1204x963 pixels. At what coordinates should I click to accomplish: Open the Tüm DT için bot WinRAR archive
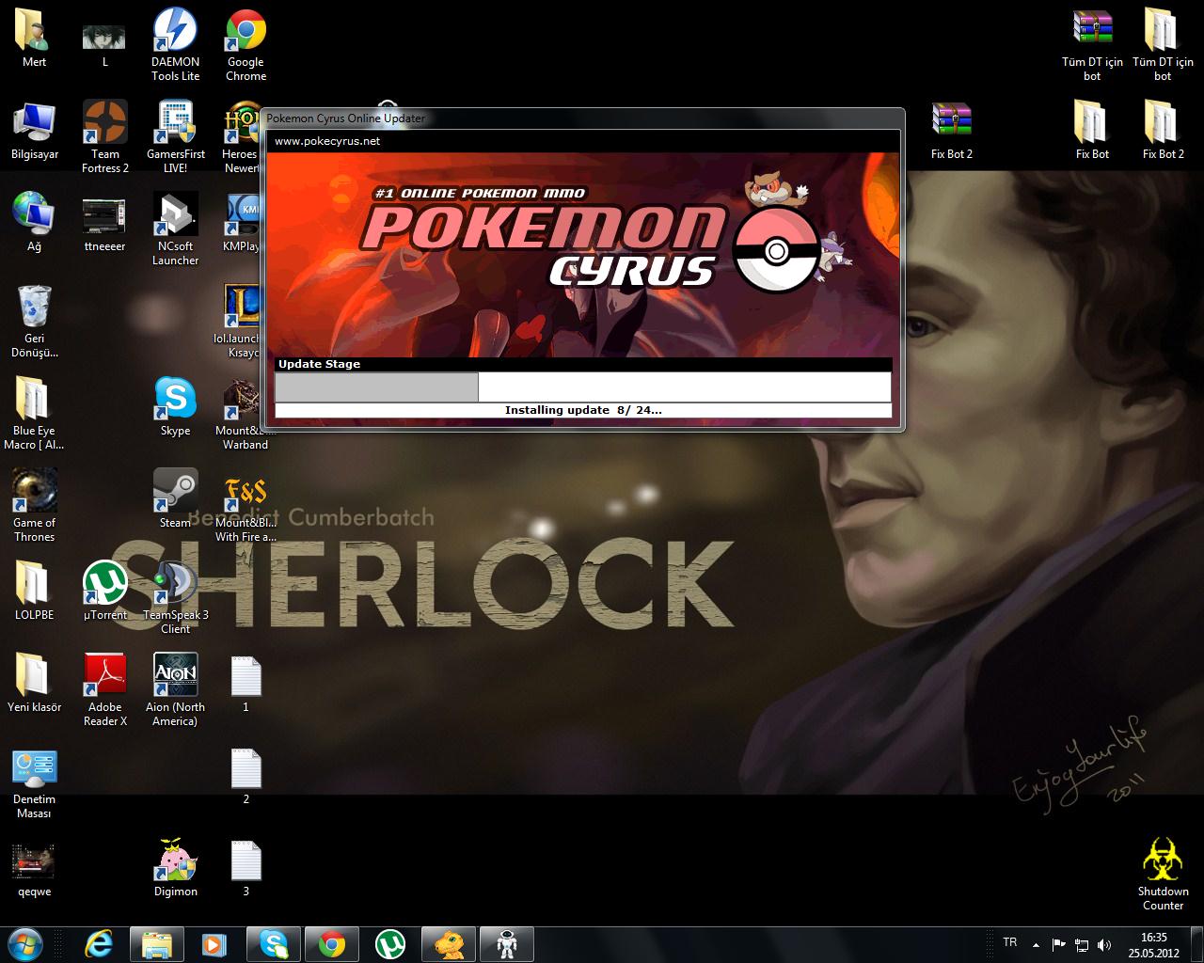coord(1092,45)
